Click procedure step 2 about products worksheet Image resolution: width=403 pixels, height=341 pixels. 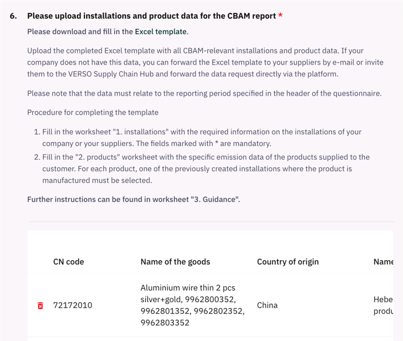click(201, 168)
